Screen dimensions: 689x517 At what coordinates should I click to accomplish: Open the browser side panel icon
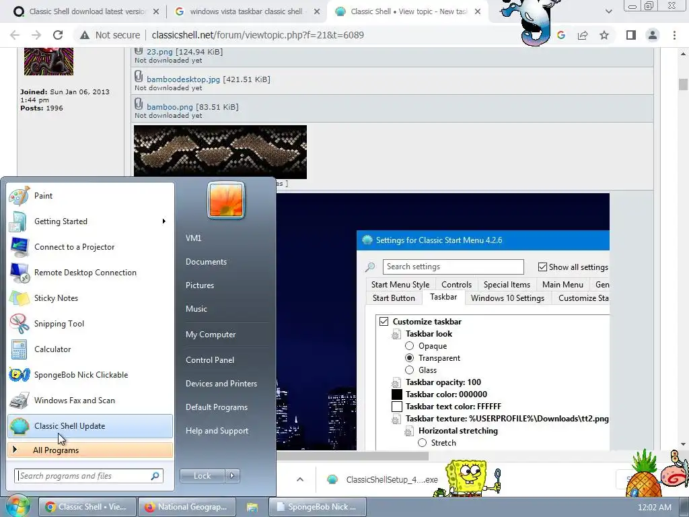[631, 35]
